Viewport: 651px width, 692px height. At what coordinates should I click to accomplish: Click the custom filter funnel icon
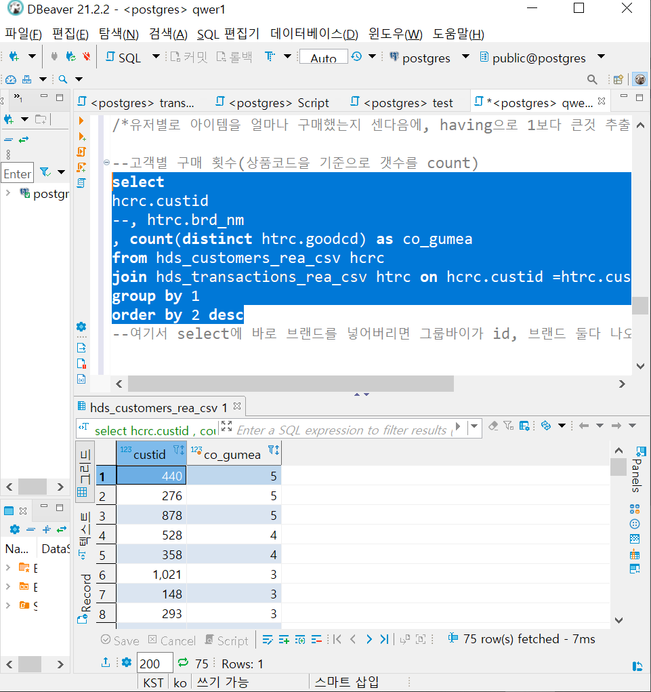pyautogui.click(x=509, y=426)
